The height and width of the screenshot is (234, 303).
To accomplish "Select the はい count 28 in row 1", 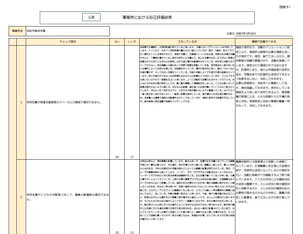I will 117,157.
